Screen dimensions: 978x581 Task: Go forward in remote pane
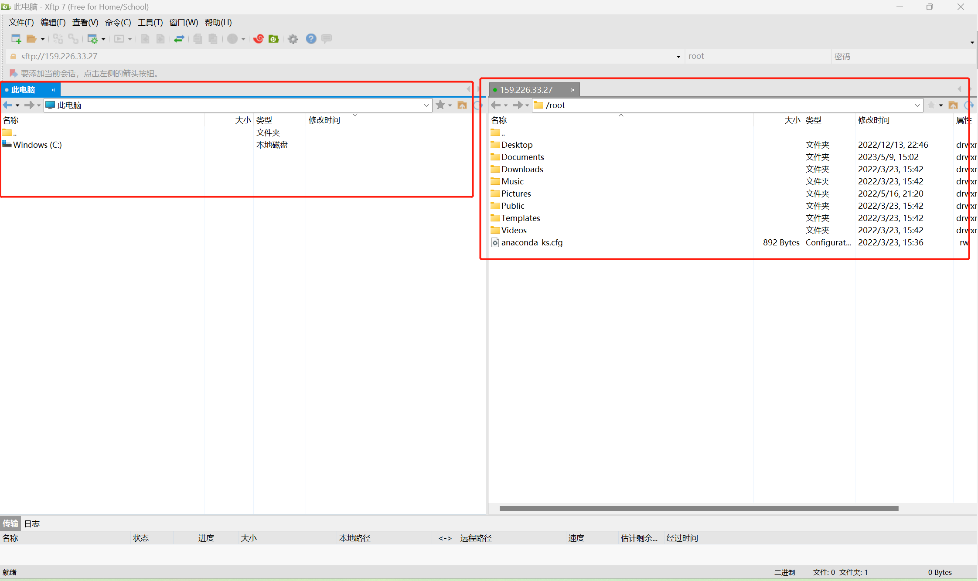(x=518, y=105)
